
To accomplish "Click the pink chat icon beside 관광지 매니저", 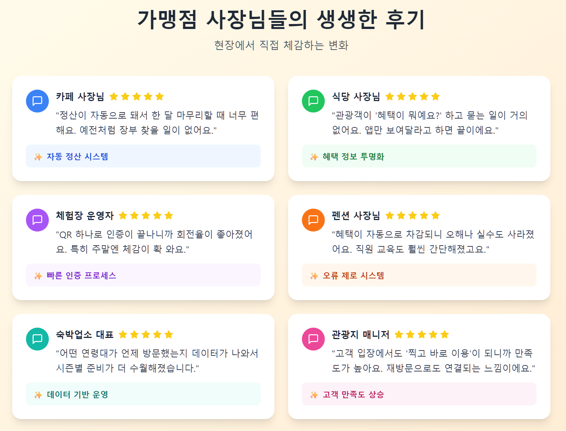I will (x=313, y=339).
